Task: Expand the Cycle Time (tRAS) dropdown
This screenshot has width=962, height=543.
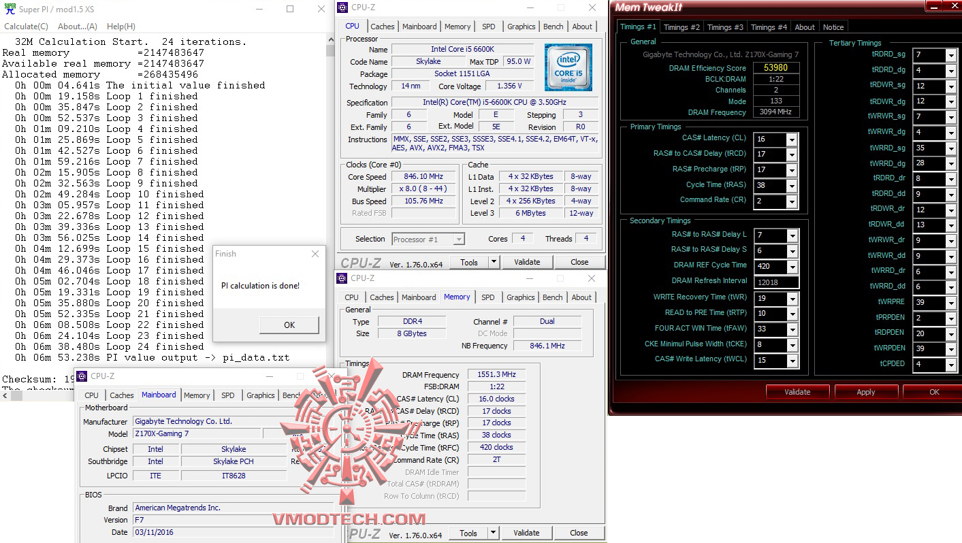Action: [x=792, y=186]
